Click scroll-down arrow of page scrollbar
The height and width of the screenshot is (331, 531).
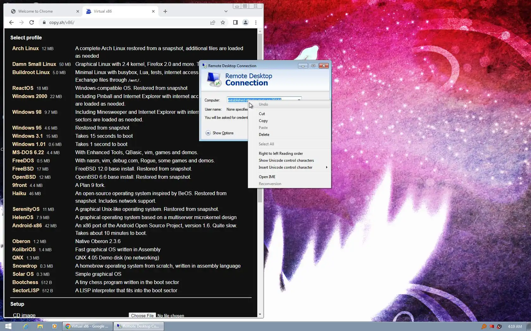[x=260, y=314]
